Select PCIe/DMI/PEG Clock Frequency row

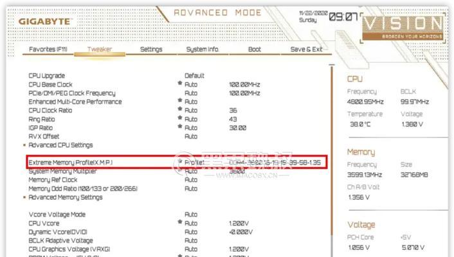click(x=72, y=93)
